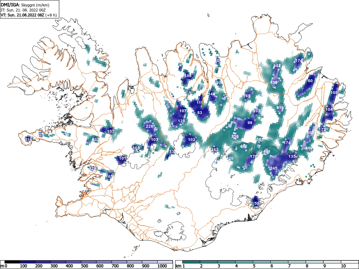Click the visibility value '163' on the map
The image size is (359, 269).
click(215, 150)
